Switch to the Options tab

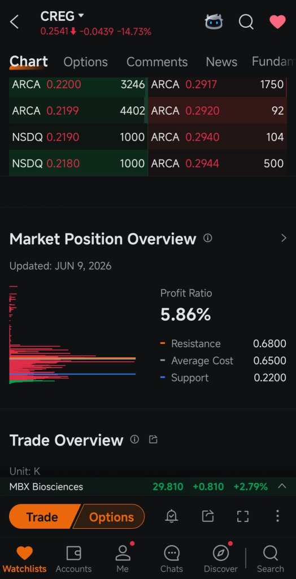coord(85,62)
